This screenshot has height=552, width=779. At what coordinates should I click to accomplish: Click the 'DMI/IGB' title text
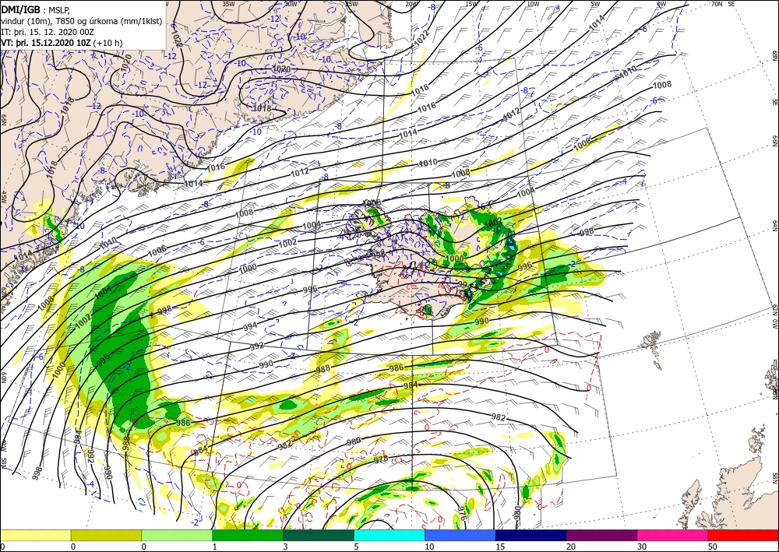coord(20,9)
